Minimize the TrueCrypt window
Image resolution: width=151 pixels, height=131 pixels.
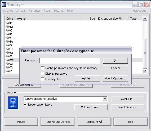click(x=135, y=4)
